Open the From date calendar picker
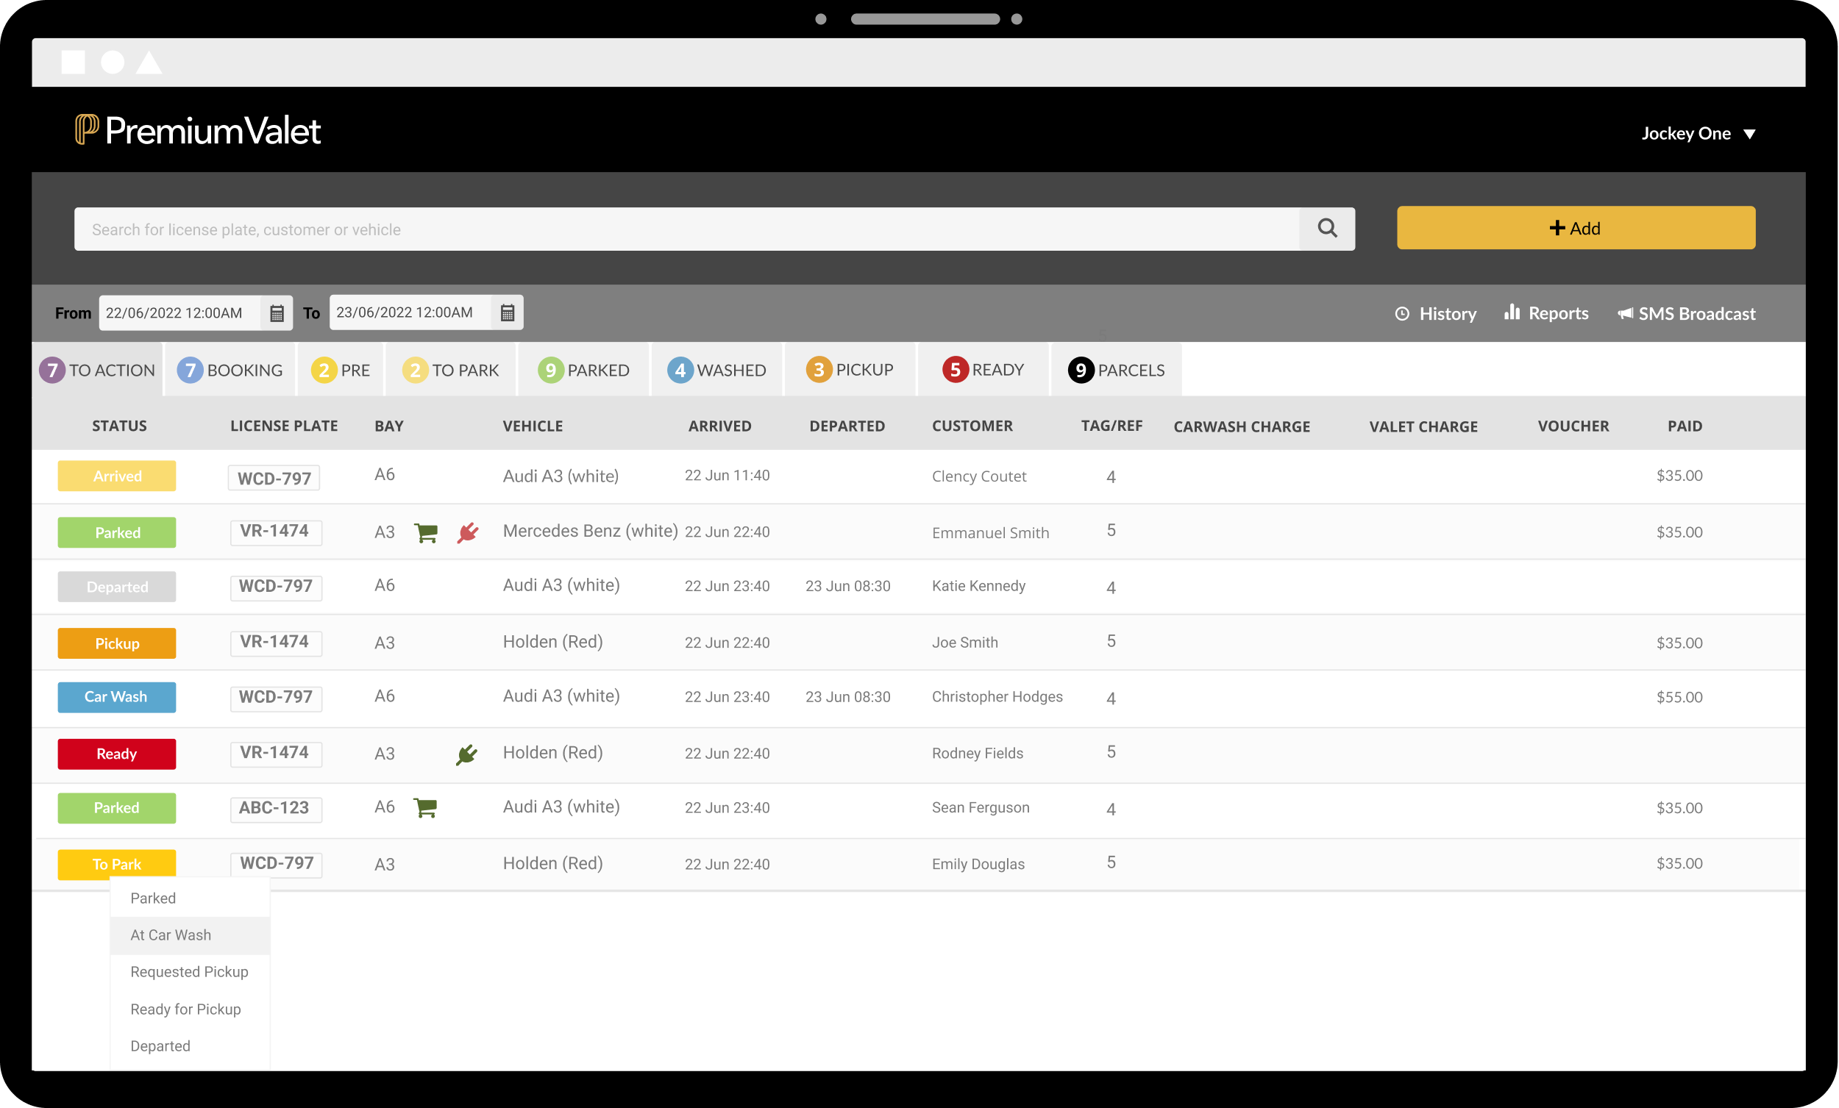Image resolution: width=1839 pixels, height=1108 pixels. pyautogui.click(x=277, y=312)
